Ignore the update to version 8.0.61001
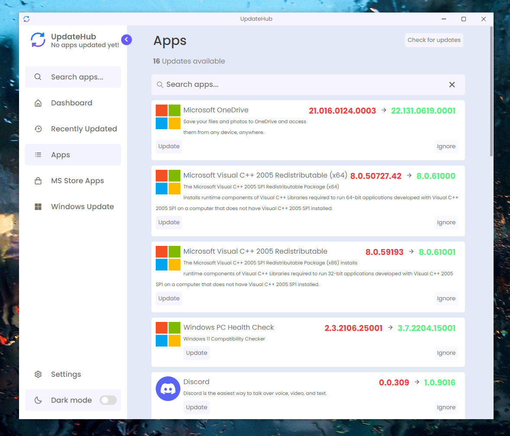Image resolution: width=510 pixels, height=436 pixels. [x=446, y=298]
